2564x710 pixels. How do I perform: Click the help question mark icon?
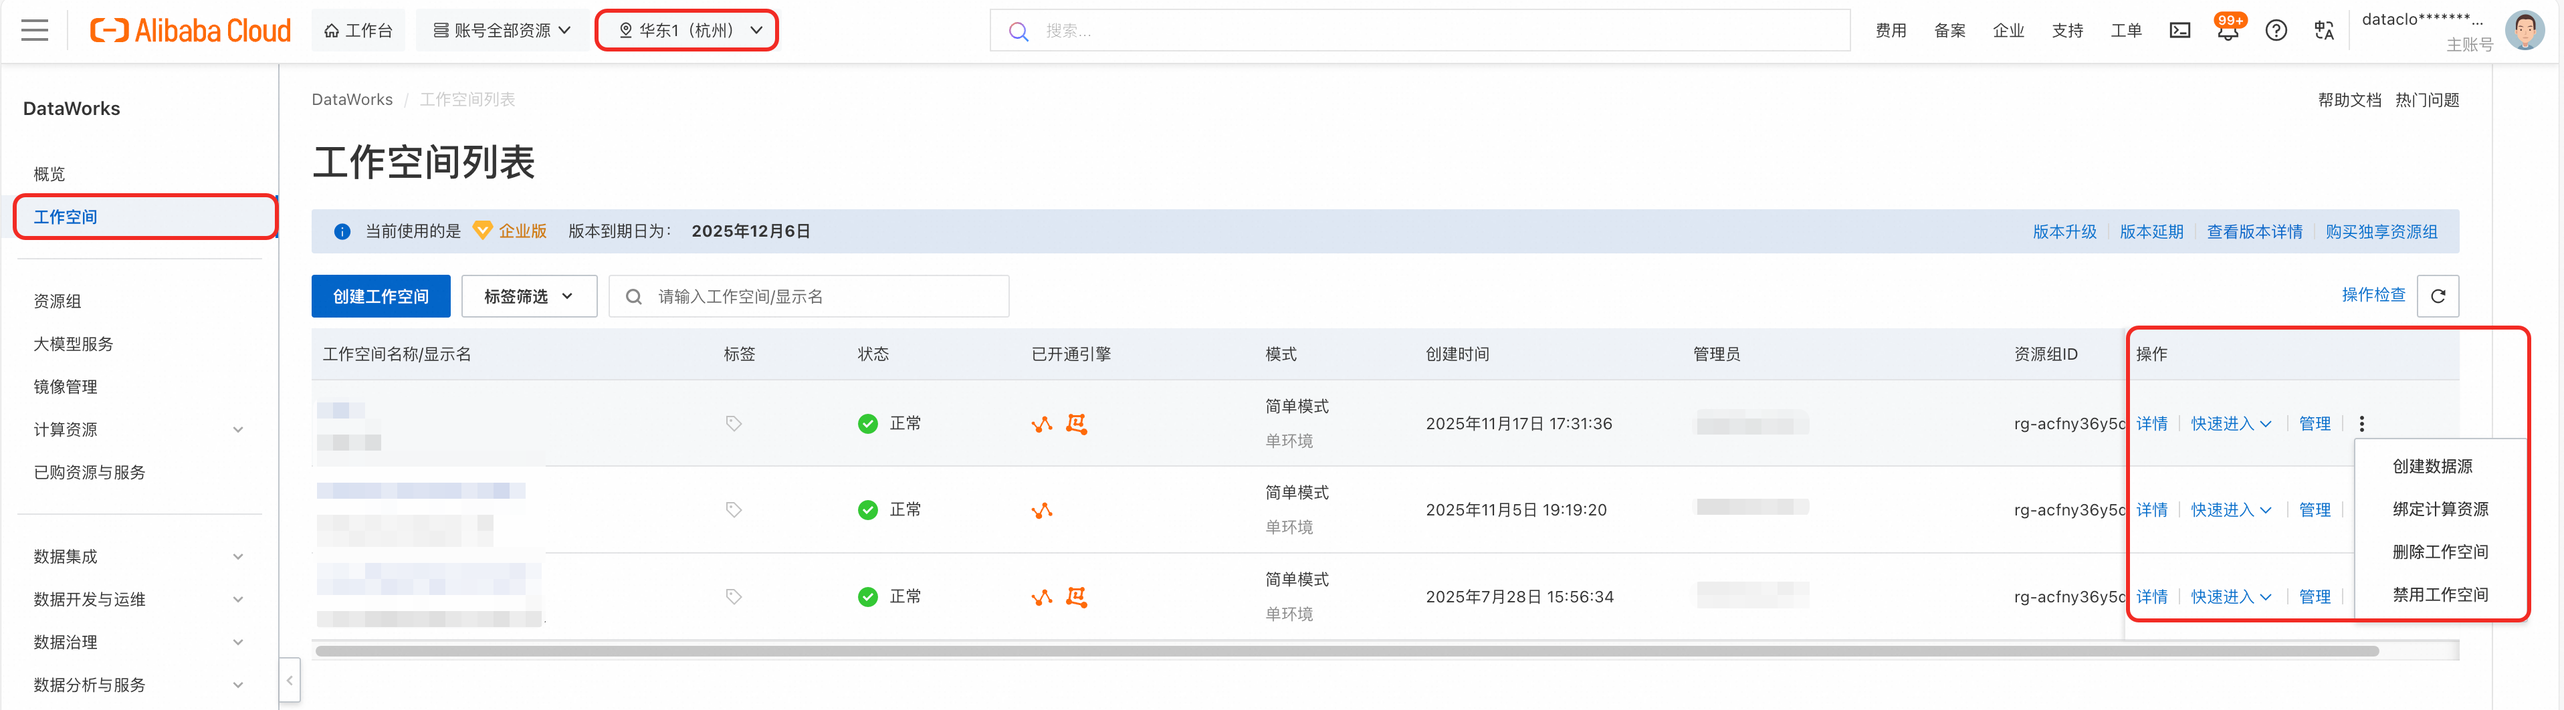tap(2275, 31)
